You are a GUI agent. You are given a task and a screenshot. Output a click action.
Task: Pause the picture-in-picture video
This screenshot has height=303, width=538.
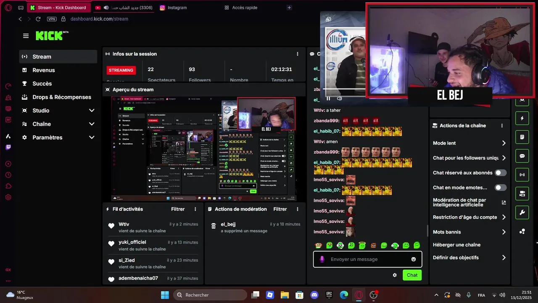click(328, 98)
